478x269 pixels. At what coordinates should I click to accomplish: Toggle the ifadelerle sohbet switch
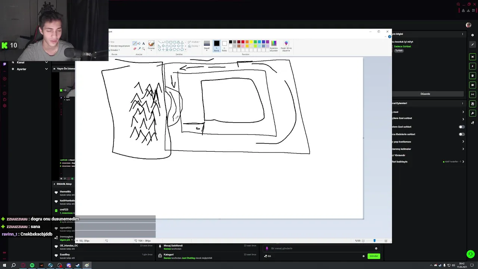point(462,134)
